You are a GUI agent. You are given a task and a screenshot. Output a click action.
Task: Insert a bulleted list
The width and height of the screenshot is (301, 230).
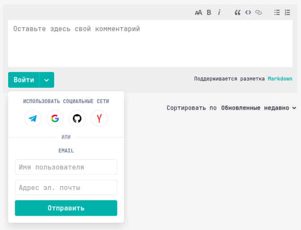[277, 13]
